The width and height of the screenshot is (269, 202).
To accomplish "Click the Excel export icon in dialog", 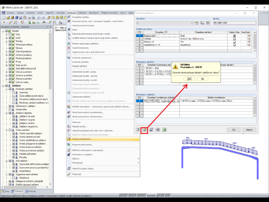I will 164,130.
